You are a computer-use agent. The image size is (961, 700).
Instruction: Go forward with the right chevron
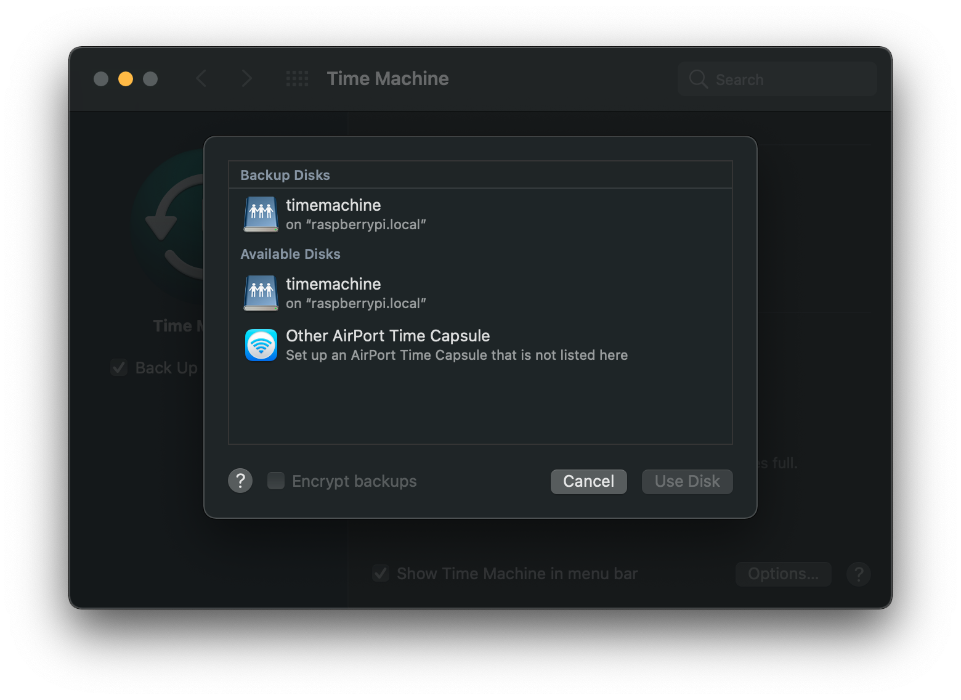click(x=247, y=79)
